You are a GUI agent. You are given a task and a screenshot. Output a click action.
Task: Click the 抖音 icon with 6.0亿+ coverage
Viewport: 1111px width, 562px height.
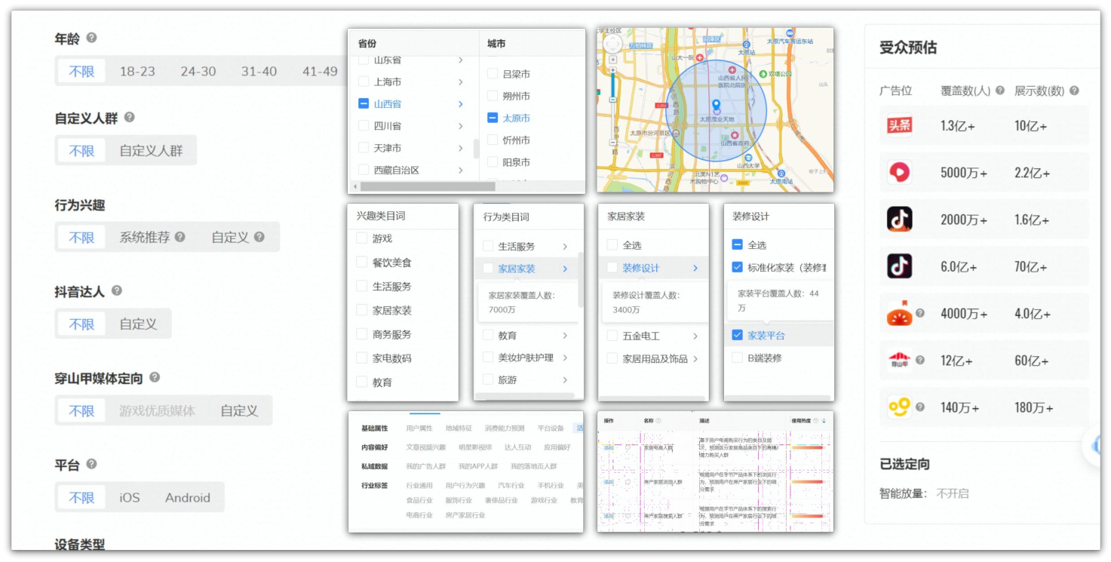click(x=899, y=266)
